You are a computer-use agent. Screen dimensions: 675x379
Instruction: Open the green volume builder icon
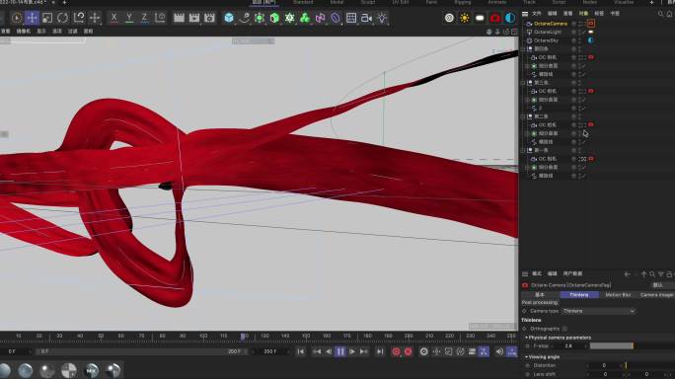(x=305, y=18)
